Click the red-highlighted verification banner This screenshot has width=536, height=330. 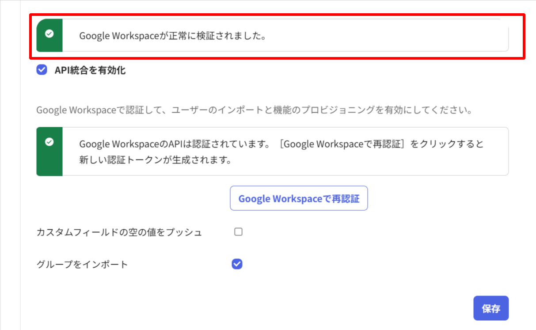(271, 36)
